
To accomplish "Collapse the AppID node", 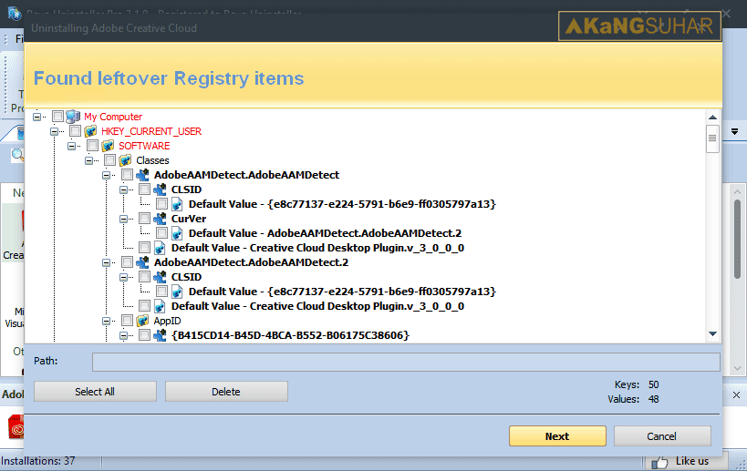I will [x=106, y=321].
